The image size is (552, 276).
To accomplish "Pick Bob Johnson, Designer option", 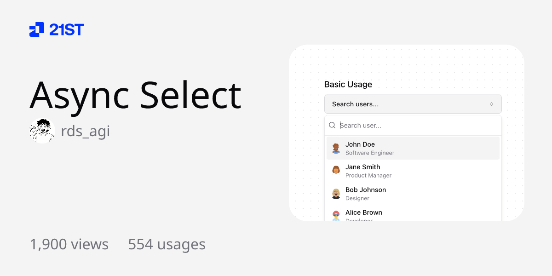I will coord(413,194).
